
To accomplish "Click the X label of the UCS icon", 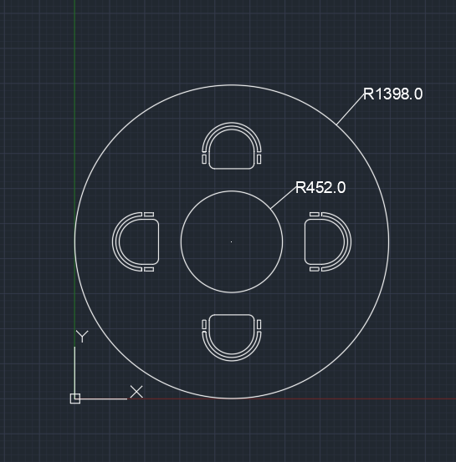I will (136, 392).
